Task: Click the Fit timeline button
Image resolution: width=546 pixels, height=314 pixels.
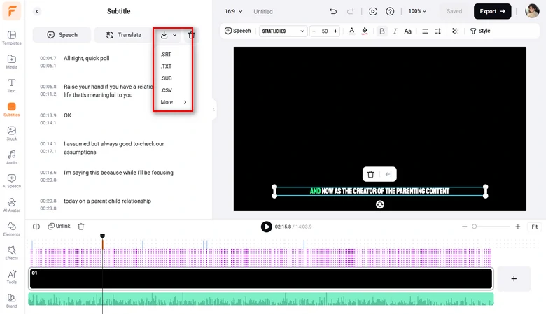Action: click(x=535, y=227)
